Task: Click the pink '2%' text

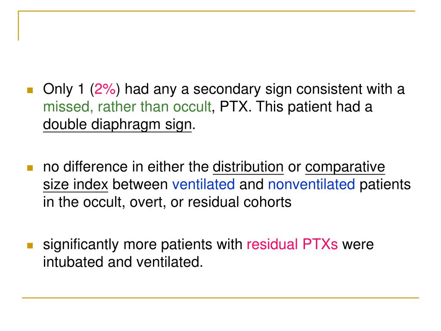Action: click(x=105, y=89)
